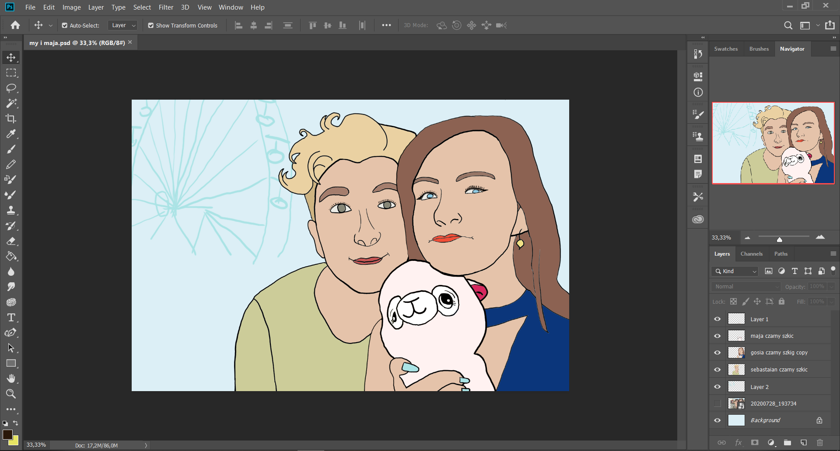Delete layer using trash icon

820,443
